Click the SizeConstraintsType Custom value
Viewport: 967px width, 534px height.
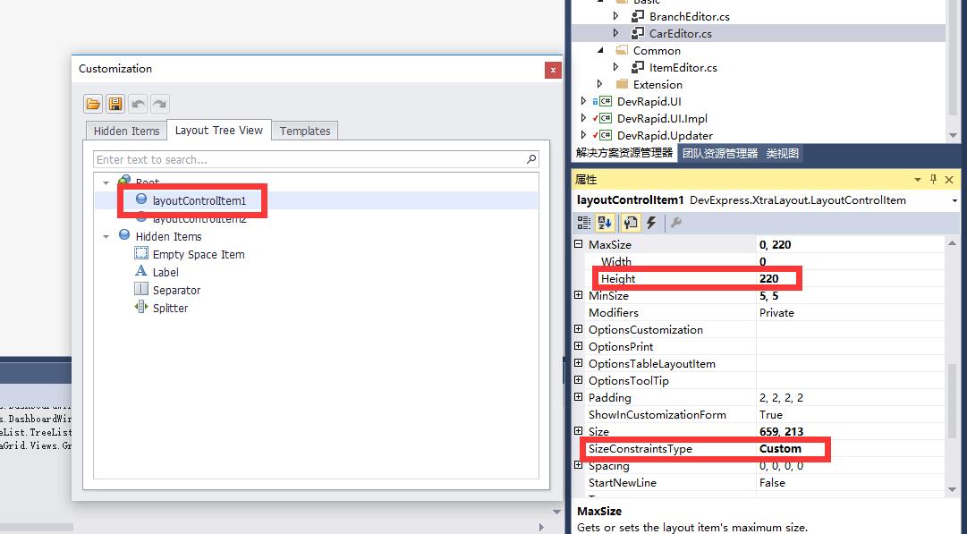780,449
